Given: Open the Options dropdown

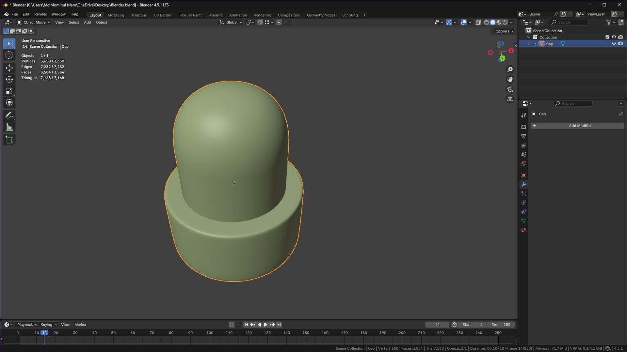Looking at the screenshot, I should 504,31.
